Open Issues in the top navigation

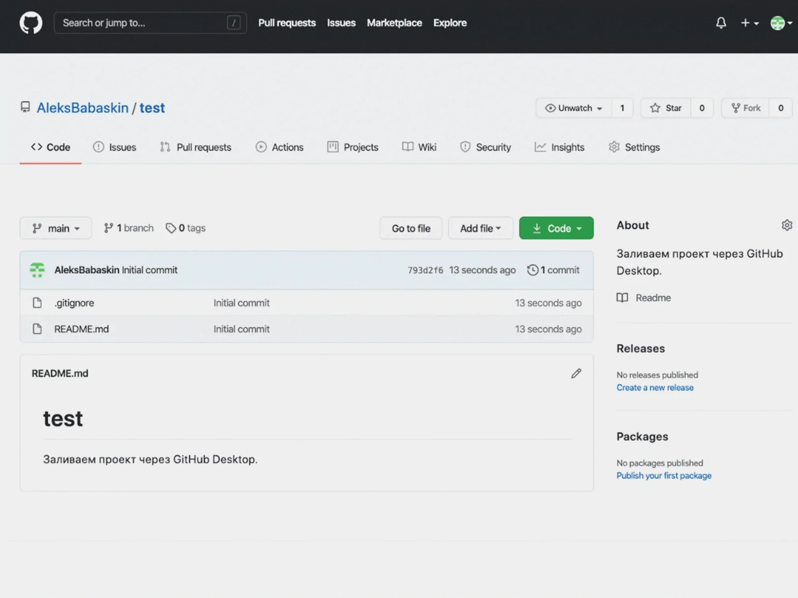pos(341,23)
